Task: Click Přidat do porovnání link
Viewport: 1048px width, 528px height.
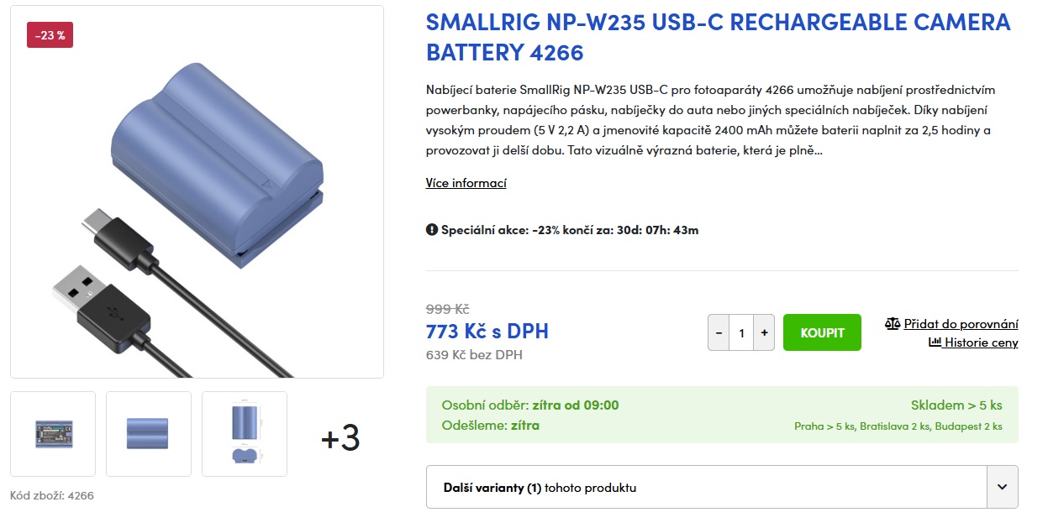Action: (961, 324)
